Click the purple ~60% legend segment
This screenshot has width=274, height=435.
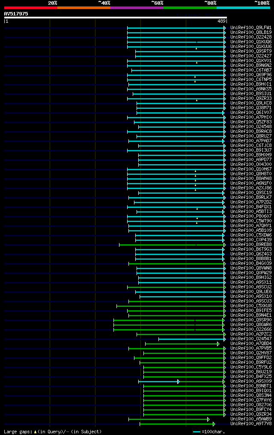click(137, 8)
